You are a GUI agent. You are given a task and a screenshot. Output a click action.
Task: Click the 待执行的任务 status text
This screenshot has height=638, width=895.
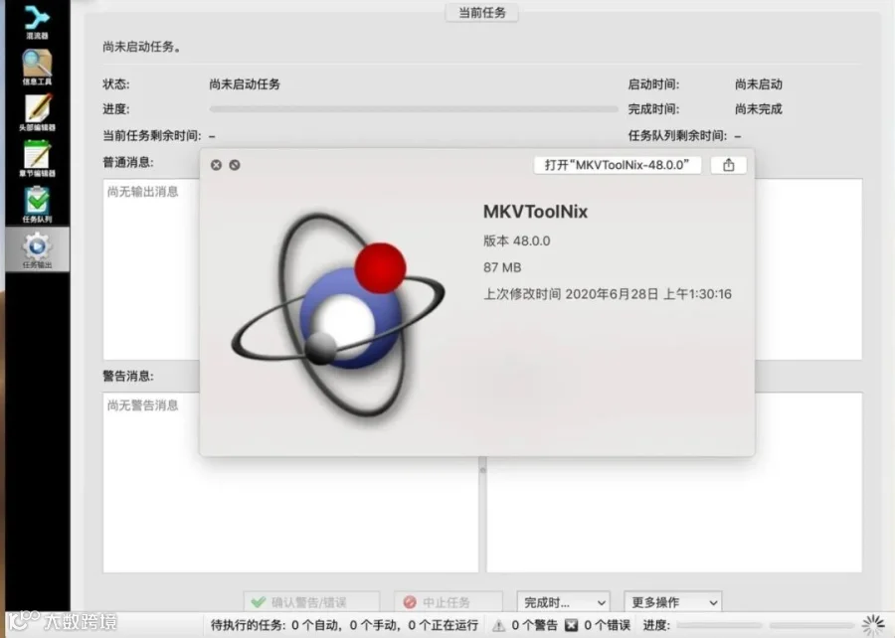(x=344, y=625)
